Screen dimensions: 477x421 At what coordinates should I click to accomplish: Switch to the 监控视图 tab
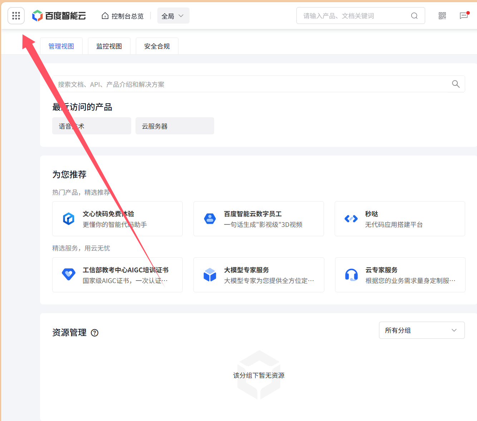pyautogui.click(x=109, y=46)
